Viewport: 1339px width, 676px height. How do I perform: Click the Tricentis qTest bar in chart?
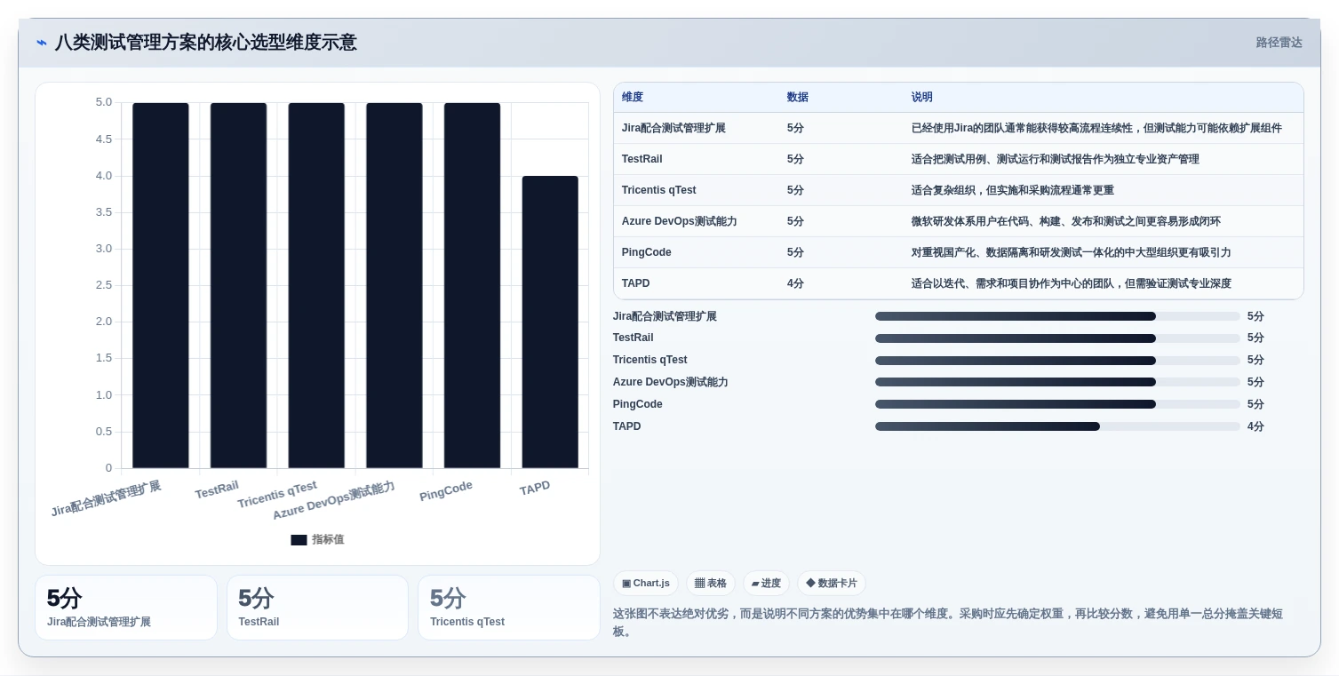tap(316, 285)
